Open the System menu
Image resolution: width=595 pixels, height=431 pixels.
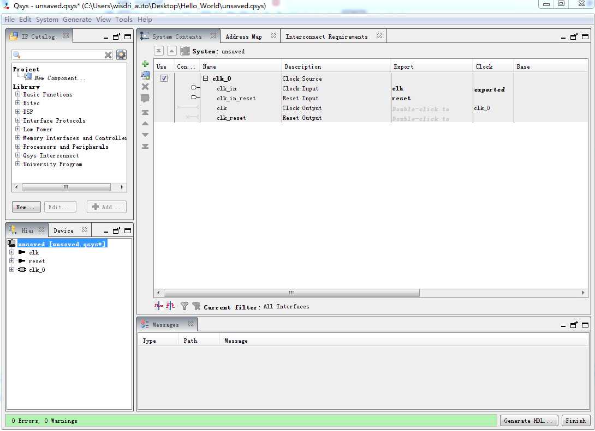click(47, 19)
